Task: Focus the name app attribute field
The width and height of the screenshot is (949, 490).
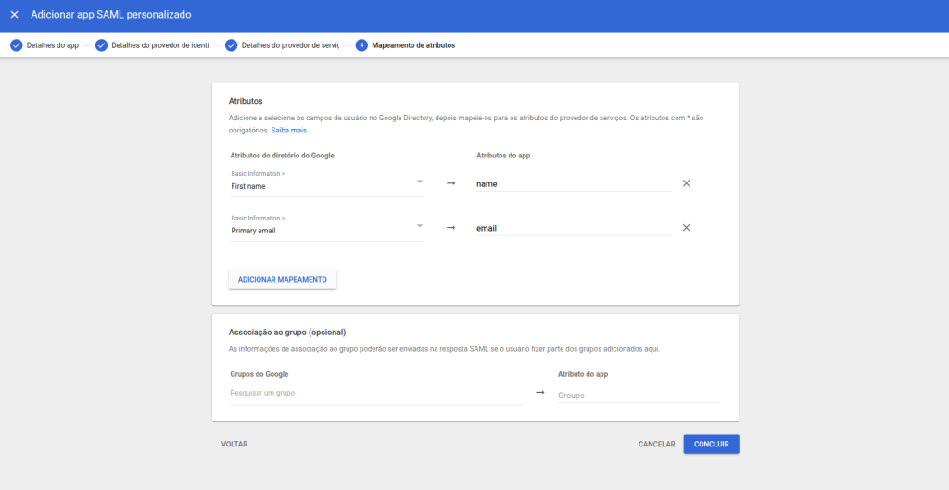Action: [573, 184]
